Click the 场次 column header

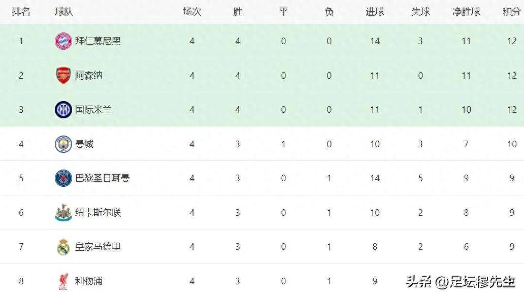192,12
